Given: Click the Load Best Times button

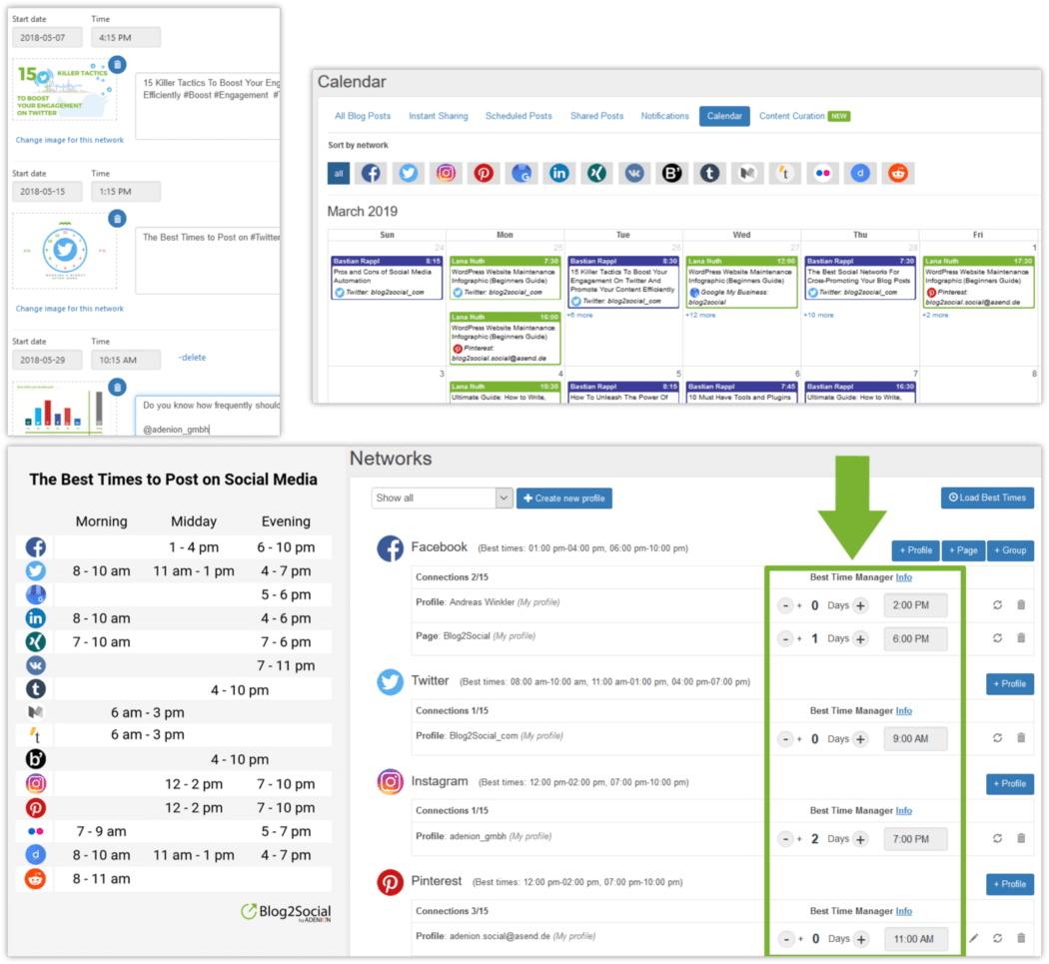Looking at the screenshot, I should (x=987, y=497).
